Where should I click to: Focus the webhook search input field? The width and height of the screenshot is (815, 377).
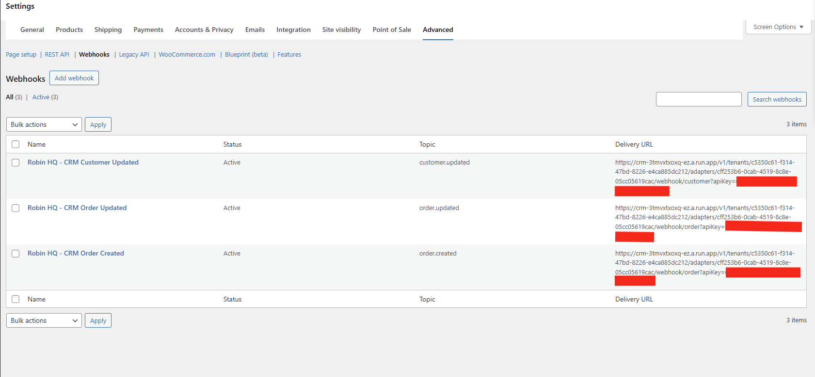[x=698, y=99]
